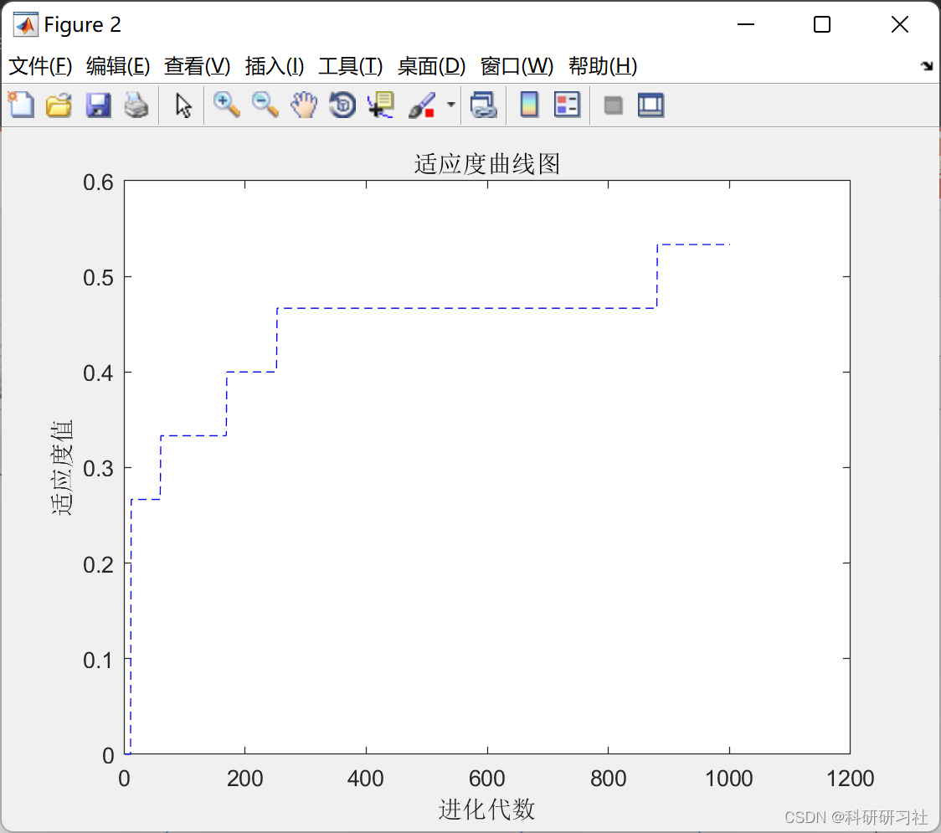
Task: Click the x-axis tick label 400
Action: tap(366, 779)
